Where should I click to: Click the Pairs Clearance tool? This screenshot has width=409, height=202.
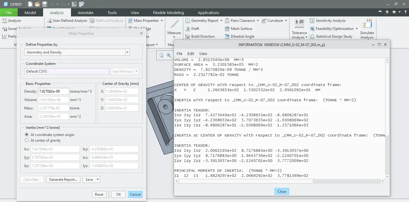[x=240, y=21]
